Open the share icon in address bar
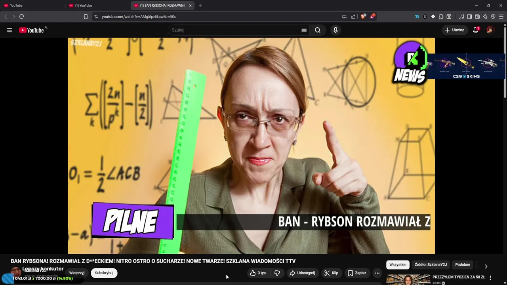 point(353,17)
